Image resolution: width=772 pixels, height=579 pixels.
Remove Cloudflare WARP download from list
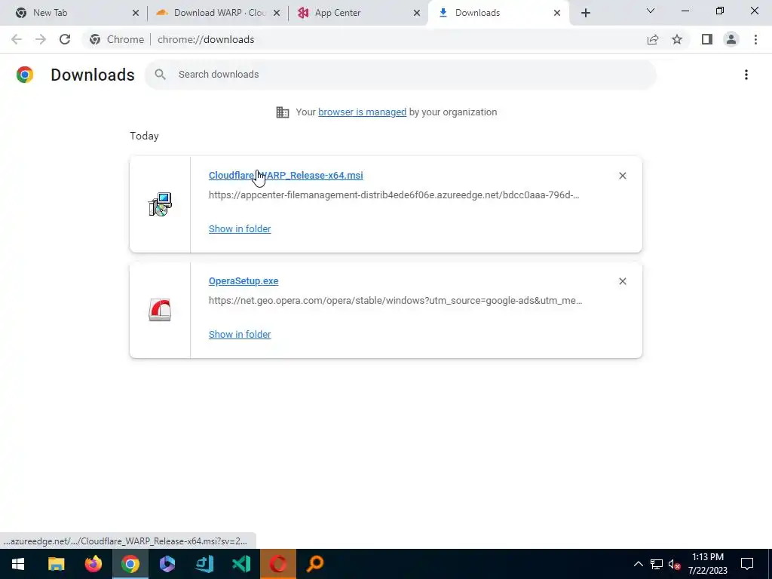pyautogui.click(x=622, y=176)
